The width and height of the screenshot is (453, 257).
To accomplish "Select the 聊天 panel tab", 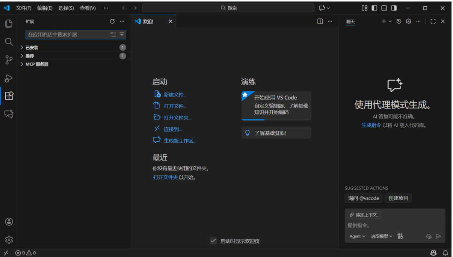I will pyautogui.click(x=350, y=21).
